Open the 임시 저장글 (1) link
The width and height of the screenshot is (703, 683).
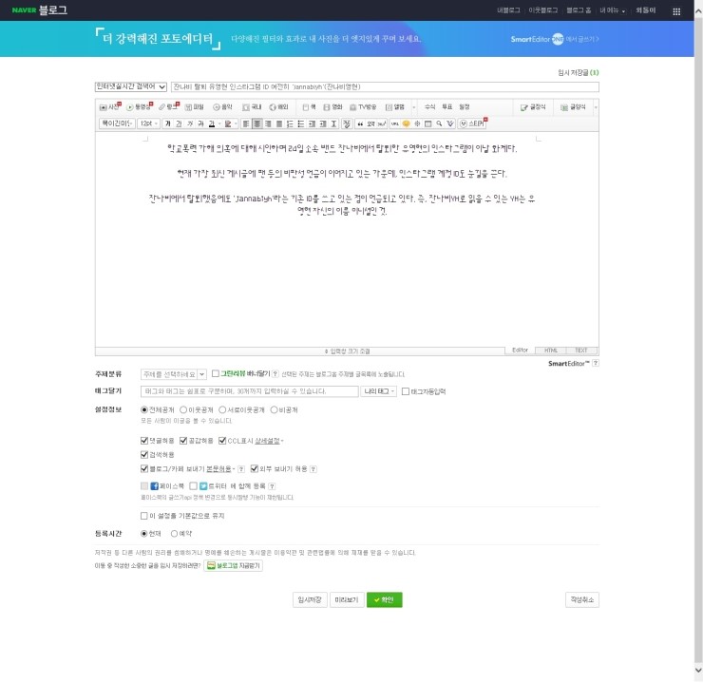tap(578, 72)
